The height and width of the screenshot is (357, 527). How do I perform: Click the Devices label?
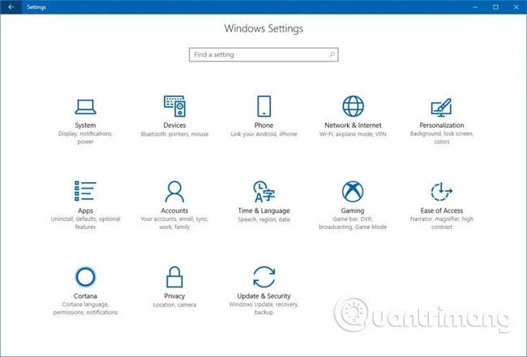[174, 125]
